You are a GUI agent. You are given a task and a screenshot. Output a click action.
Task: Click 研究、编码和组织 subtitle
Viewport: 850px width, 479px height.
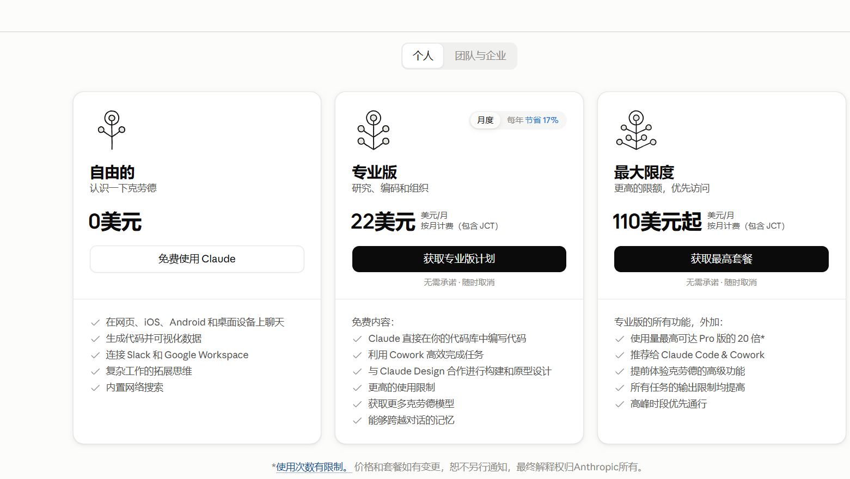(x=390, y=188)
